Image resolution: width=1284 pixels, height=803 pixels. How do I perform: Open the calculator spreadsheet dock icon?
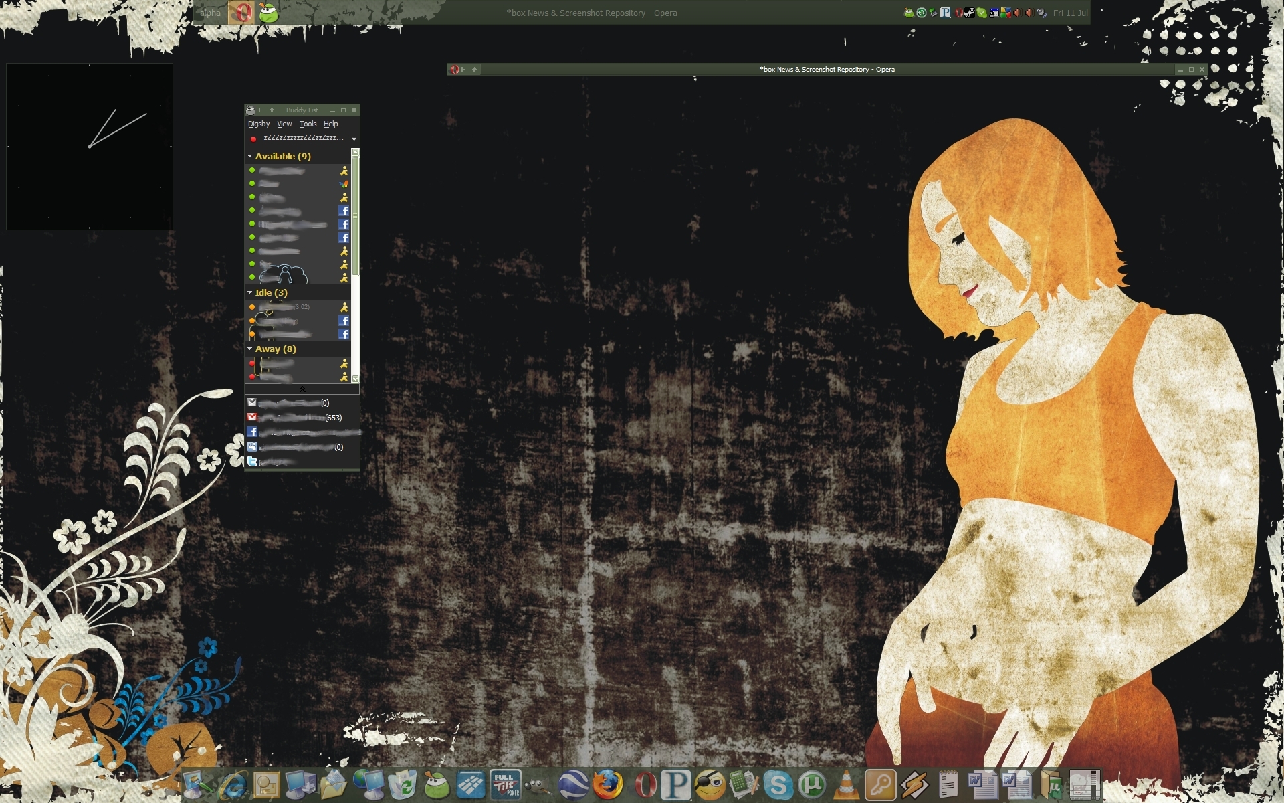pyautogui.click(x=744, y=784)
